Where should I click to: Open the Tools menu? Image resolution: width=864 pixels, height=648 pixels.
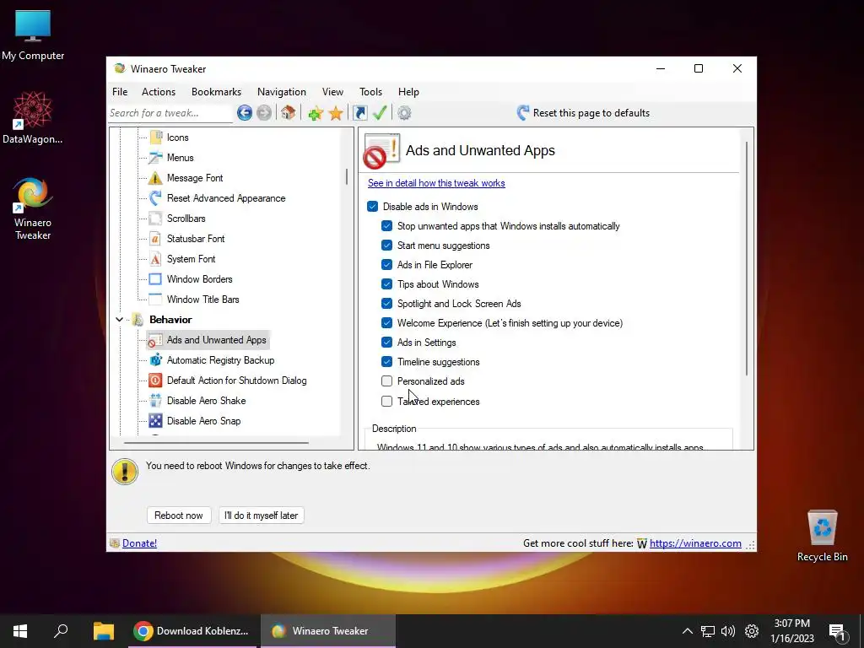(x=371, y=92)
